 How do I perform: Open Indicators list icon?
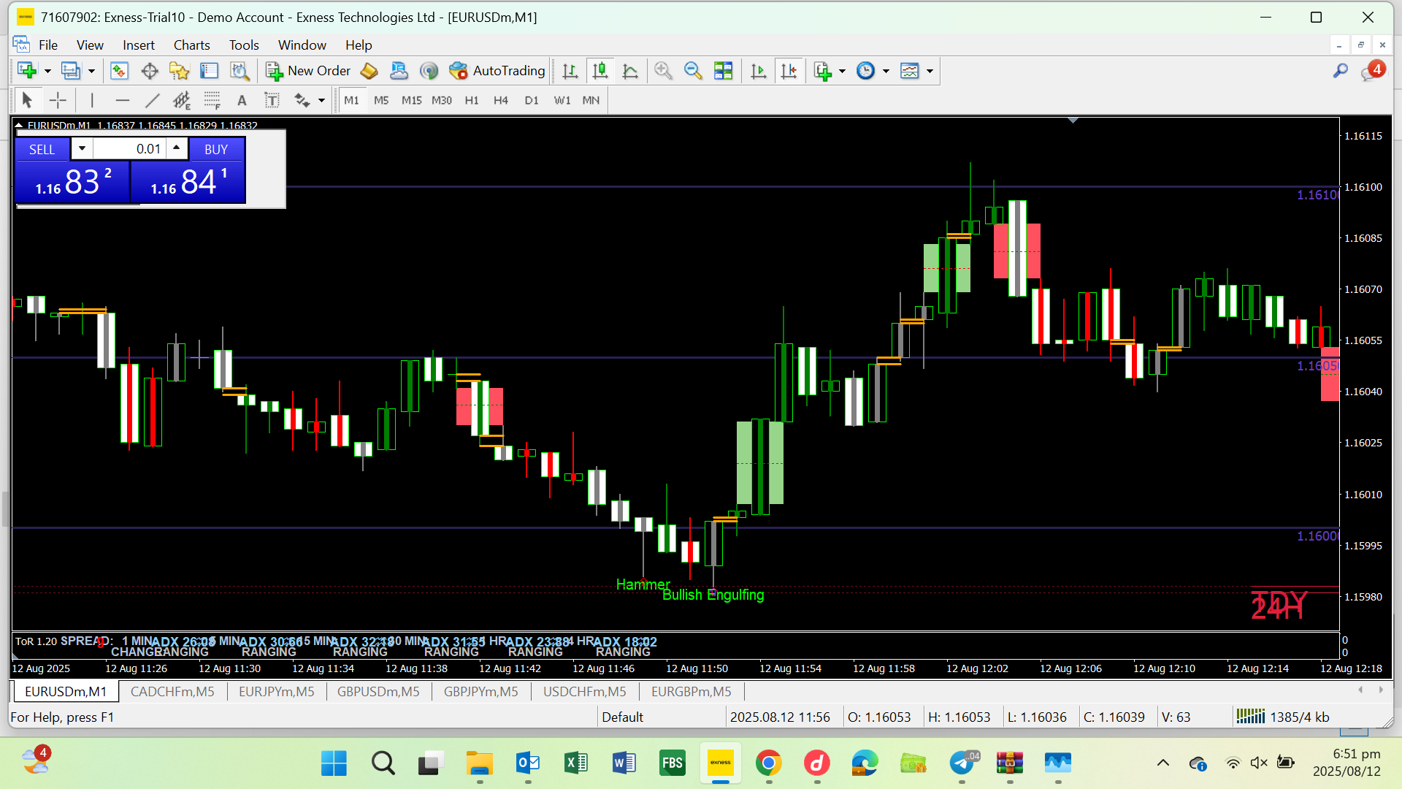823,71
